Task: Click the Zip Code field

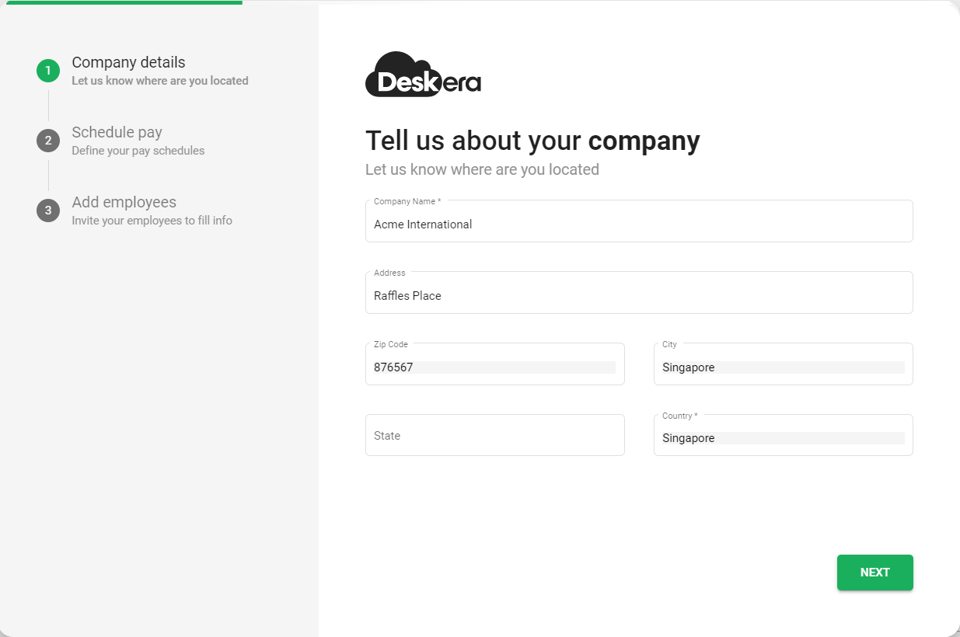Action: 494,364
